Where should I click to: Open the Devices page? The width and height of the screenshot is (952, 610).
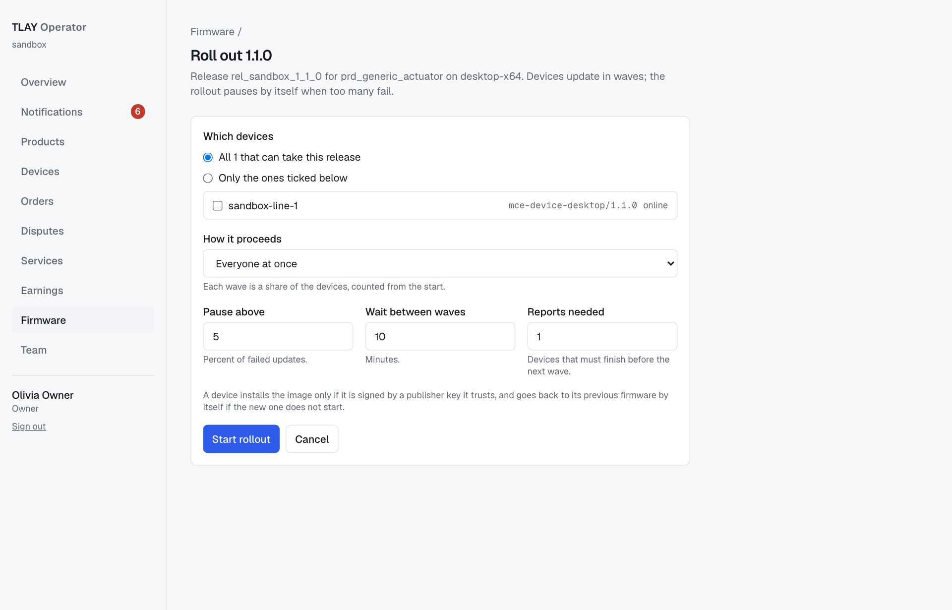(83, 172)
